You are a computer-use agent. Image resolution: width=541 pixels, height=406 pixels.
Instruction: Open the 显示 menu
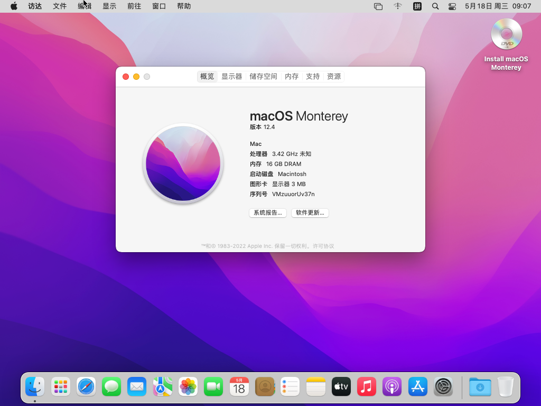pos(109,6)
